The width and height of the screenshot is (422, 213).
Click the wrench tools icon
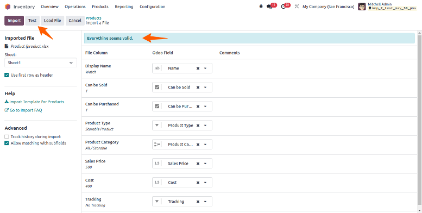pyautogui.click(x=297, y=7)
